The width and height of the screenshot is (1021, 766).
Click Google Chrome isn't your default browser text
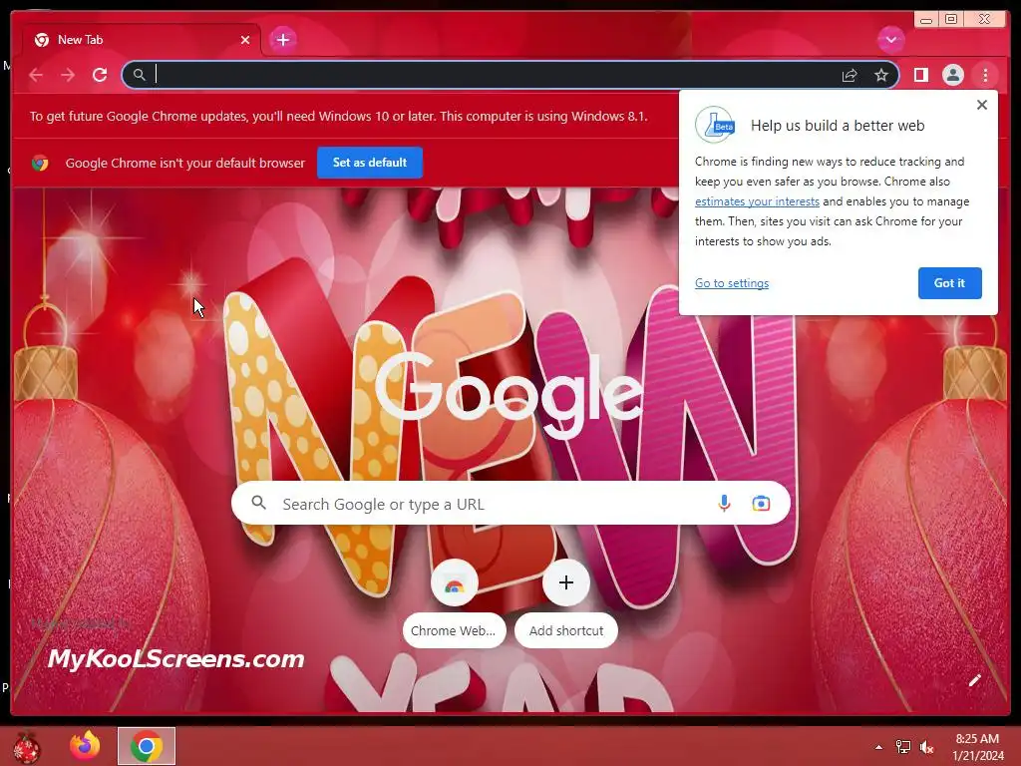click(x=184, y=163)
